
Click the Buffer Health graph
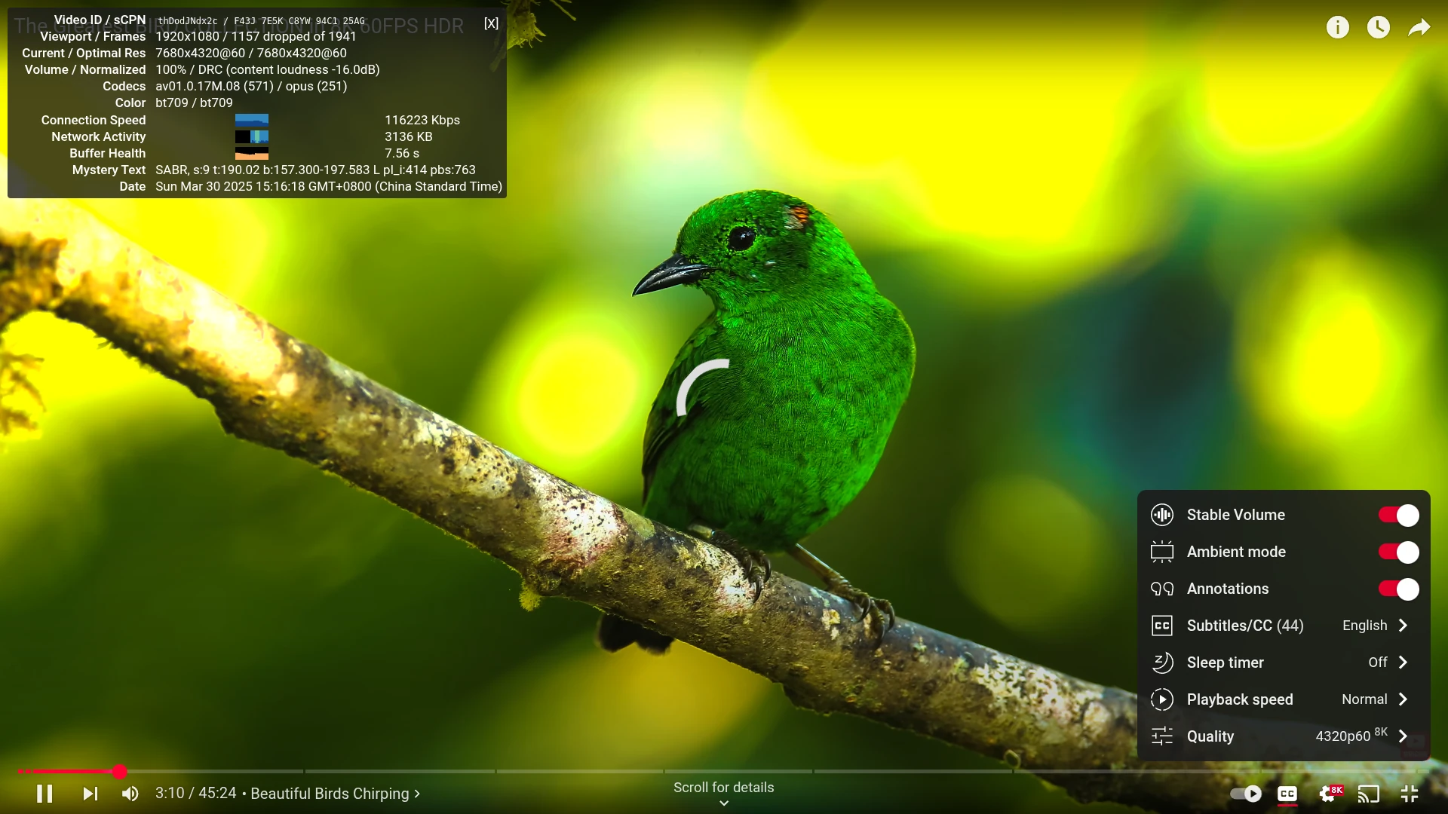[252, 153]
